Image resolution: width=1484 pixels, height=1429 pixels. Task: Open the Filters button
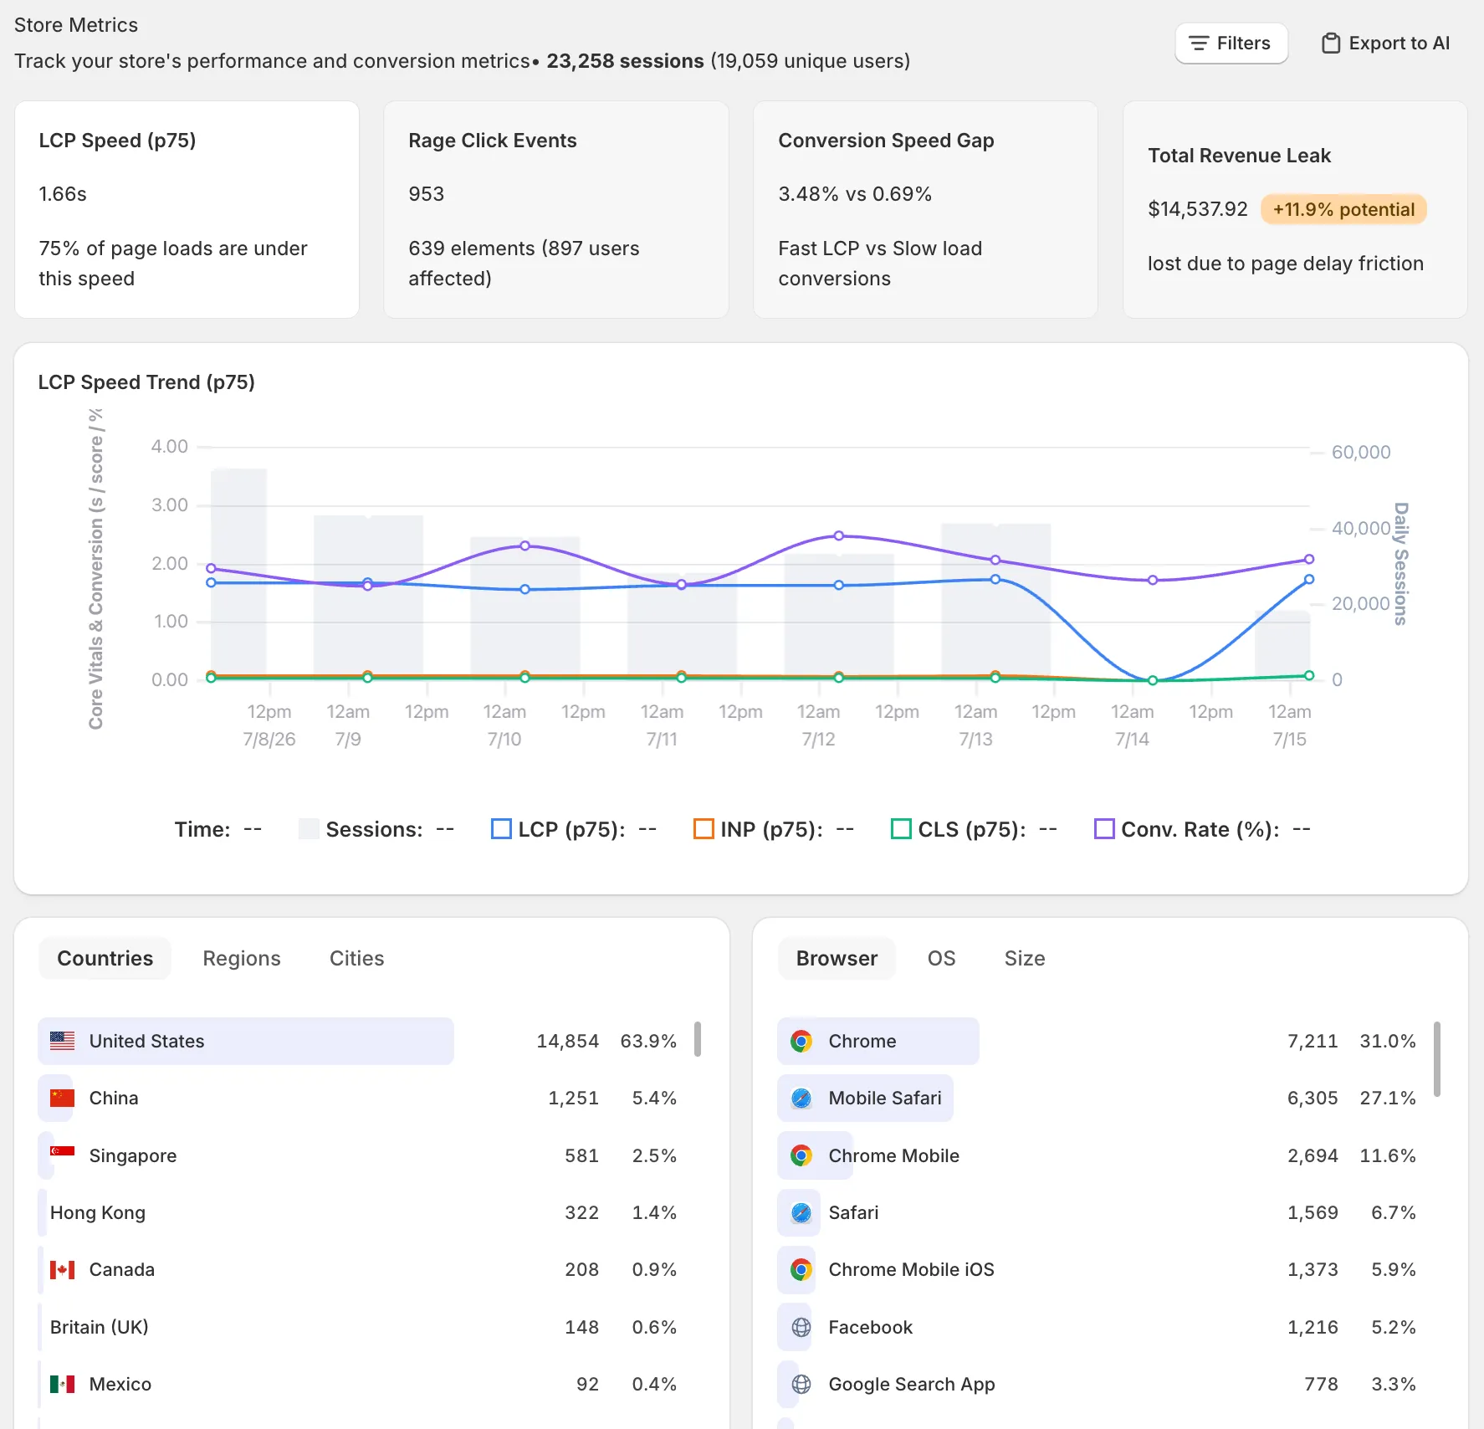1231,44
